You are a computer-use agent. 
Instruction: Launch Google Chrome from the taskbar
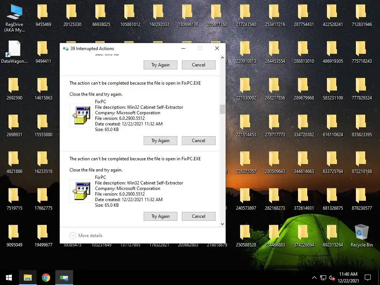[46, 278]
